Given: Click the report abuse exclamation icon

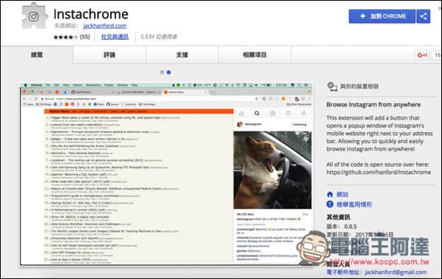Looking at the screenshot, I should (330, 204).
